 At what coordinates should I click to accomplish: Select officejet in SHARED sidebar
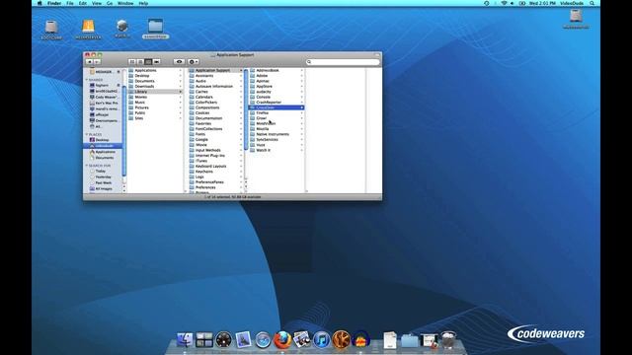click(x=102, y=114)
